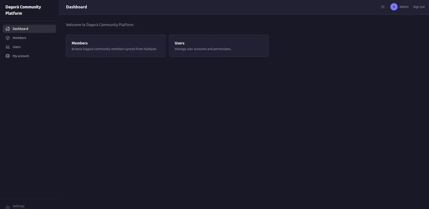Toggle light theme with the sun icon
Viewport: 429px width, 209px height.
pos(382,7)
